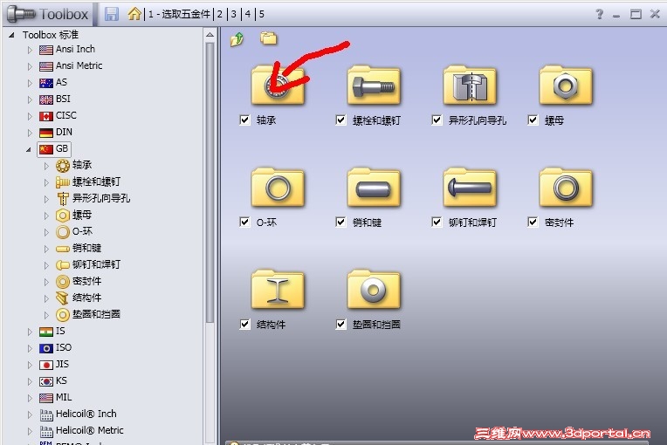The height and width of the screenshot is (445, 667).
Task: Expand the MIL tree node arrow
Action: tap(30, 398)
